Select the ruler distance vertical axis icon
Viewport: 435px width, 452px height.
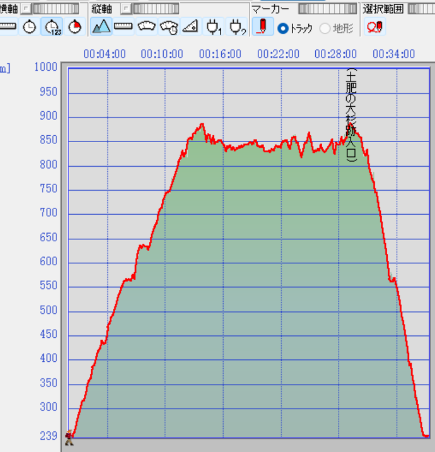(x=123, y=27)
